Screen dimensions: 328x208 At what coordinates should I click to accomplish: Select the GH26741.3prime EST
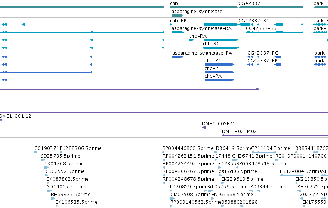[x=235, y=160]
